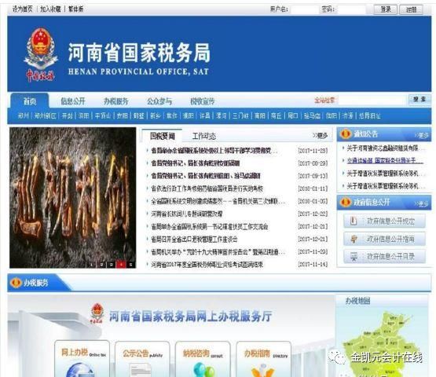Click the 登录 login button
Screen dimensions: 436x377
coord(385,9)
